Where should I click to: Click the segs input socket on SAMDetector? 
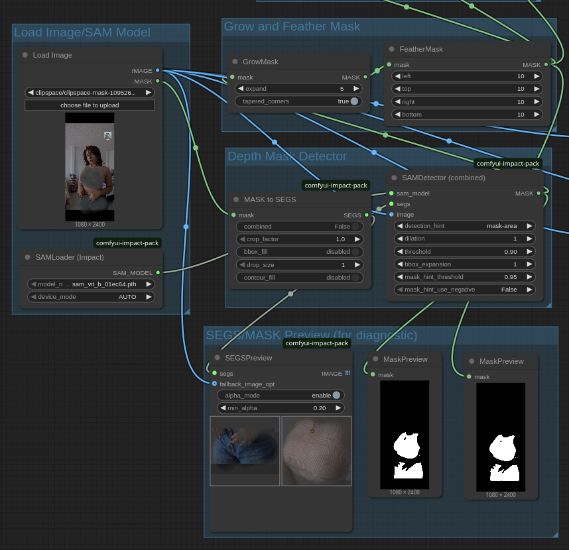coord(391,203)
